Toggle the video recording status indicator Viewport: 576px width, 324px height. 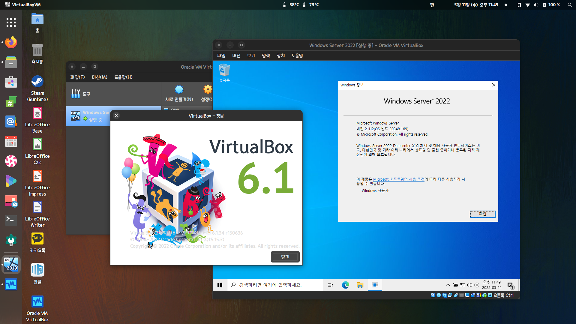point(473,295)
